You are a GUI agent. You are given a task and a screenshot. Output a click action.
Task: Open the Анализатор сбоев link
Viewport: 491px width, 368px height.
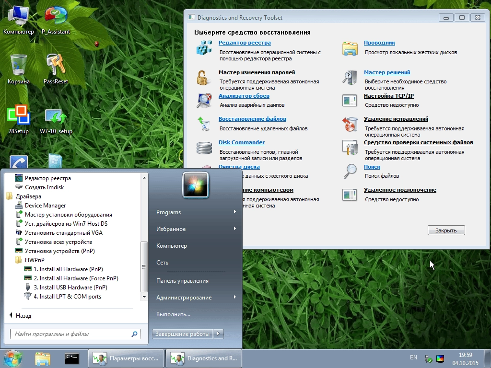pos(244,96)
